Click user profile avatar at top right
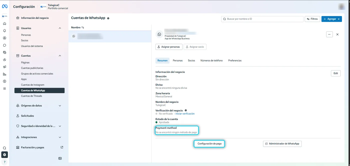Viewport: 350px width, 166px height. click(342, 7)
